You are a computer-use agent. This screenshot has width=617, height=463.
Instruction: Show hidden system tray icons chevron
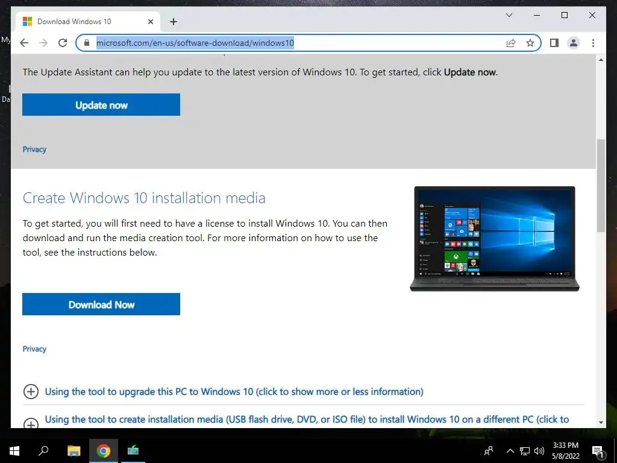click(510, 451)
